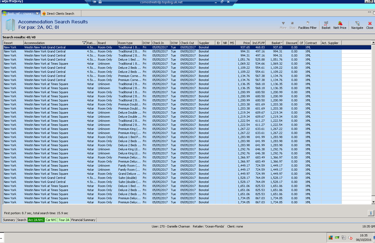
Task: Open the green network card tray icon
Action: pos(337,238)
